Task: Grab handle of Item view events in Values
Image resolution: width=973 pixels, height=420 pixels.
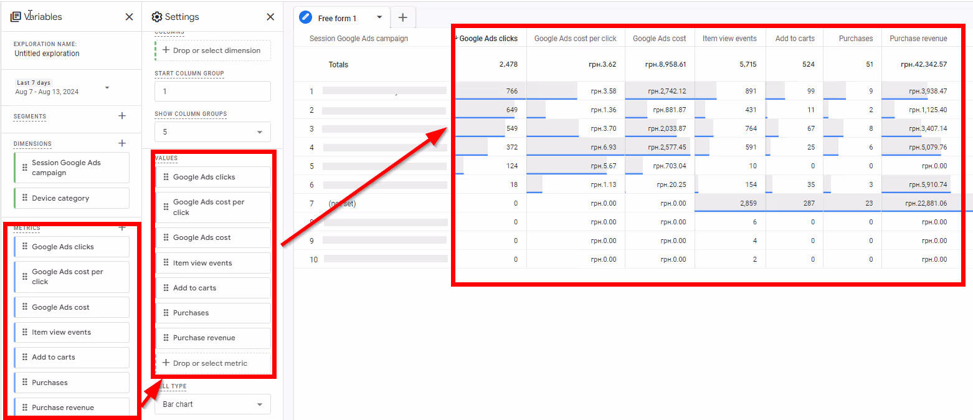Action: coord(166,263)
